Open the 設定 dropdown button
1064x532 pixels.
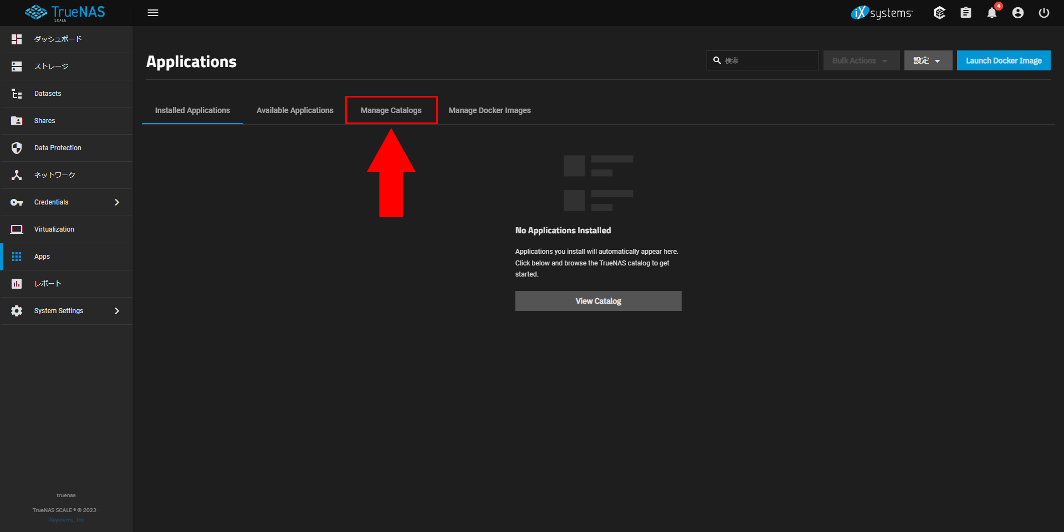click(928, 60)
